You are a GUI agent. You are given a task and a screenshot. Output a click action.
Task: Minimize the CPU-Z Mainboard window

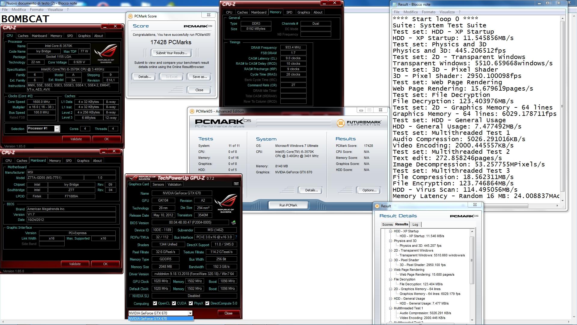point(103,151)
